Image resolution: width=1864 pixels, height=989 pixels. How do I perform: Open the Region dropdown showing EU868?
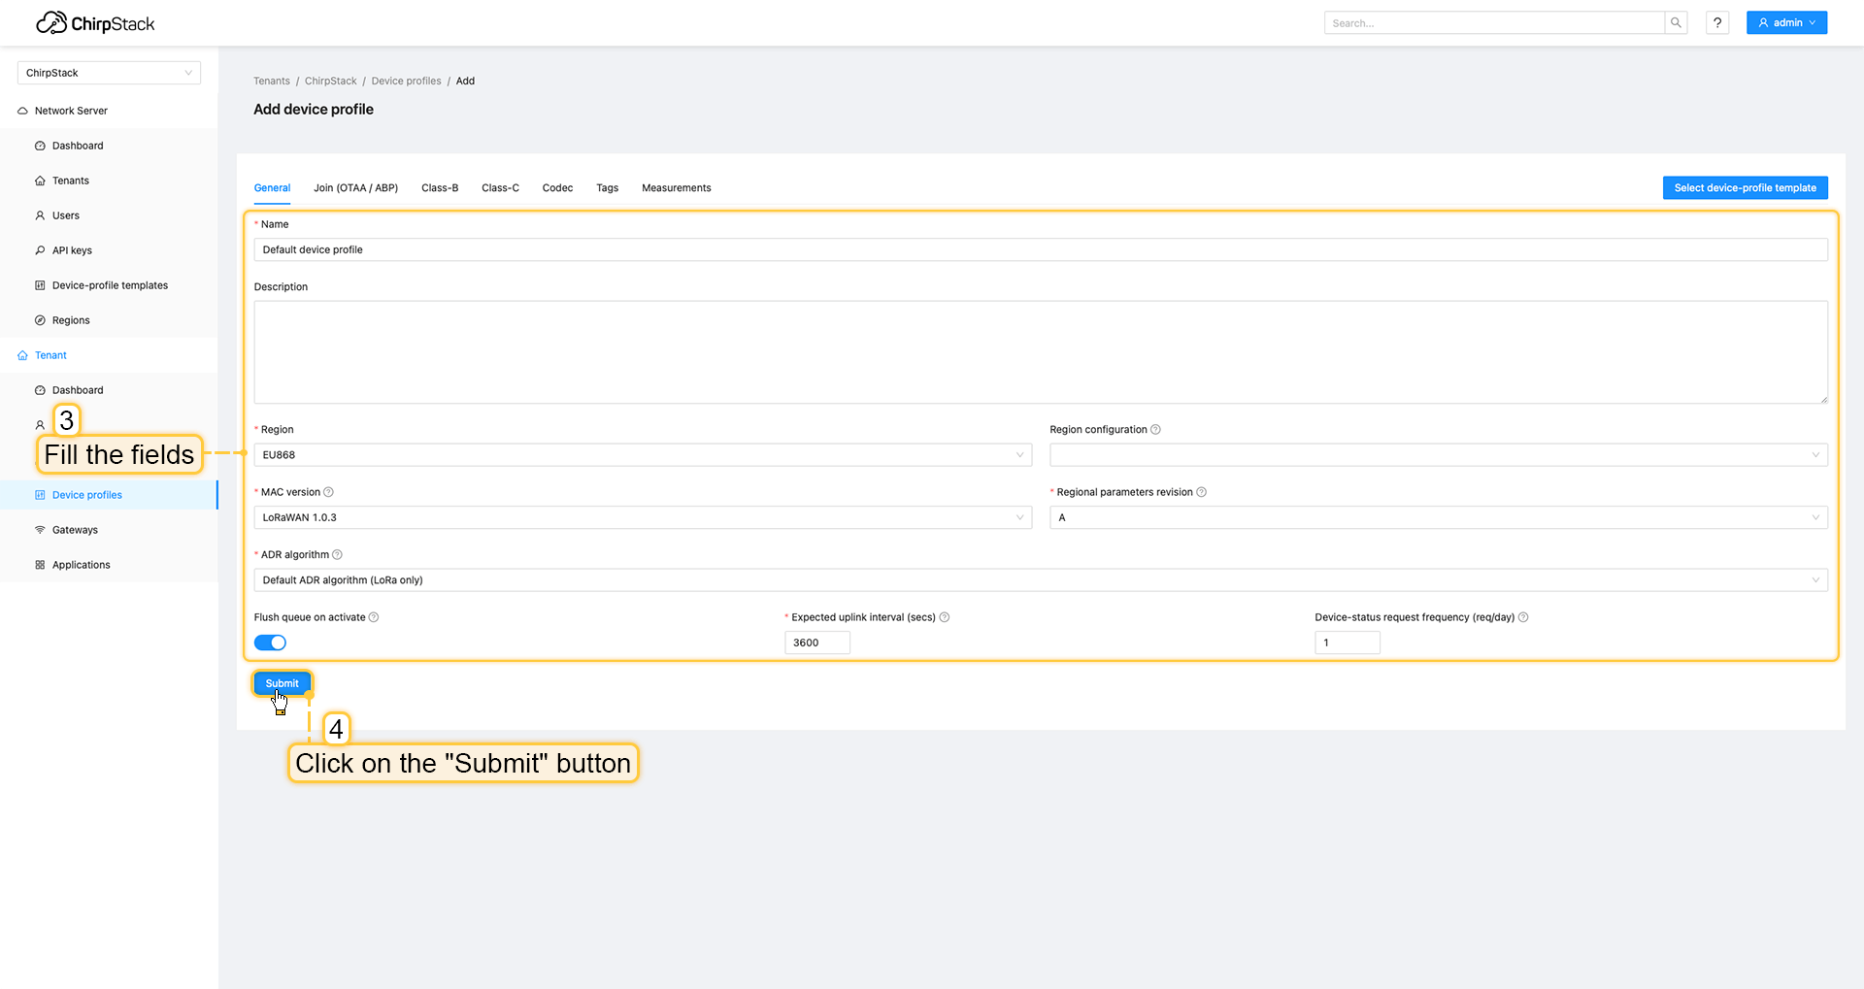coord(642,455)
